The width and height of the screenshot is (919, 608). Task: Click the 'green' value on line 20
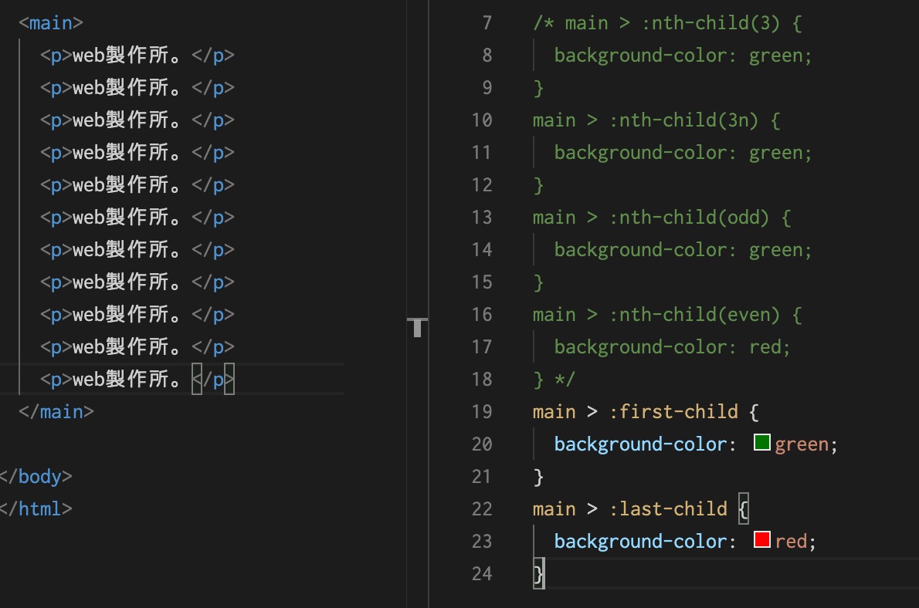click(x=802, y=444)
